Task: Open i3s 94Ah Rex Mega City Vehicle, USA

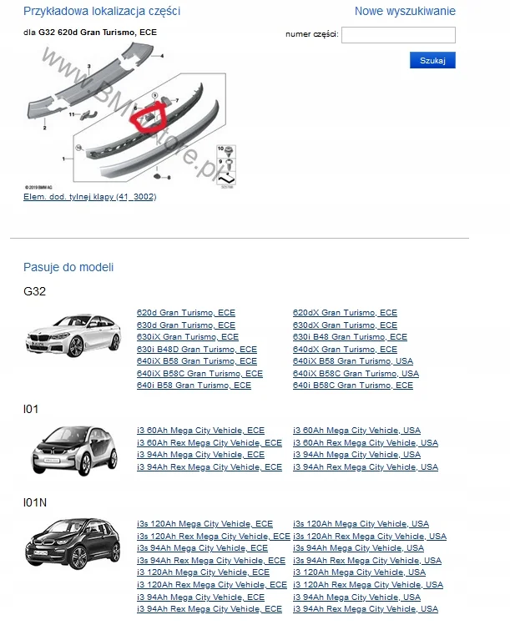Action: pos(367,561)
